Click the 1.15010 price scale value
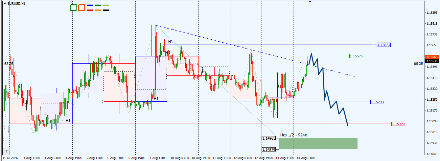Image resolution: width=440 pixels, height=161 pixels. [432, 132]
